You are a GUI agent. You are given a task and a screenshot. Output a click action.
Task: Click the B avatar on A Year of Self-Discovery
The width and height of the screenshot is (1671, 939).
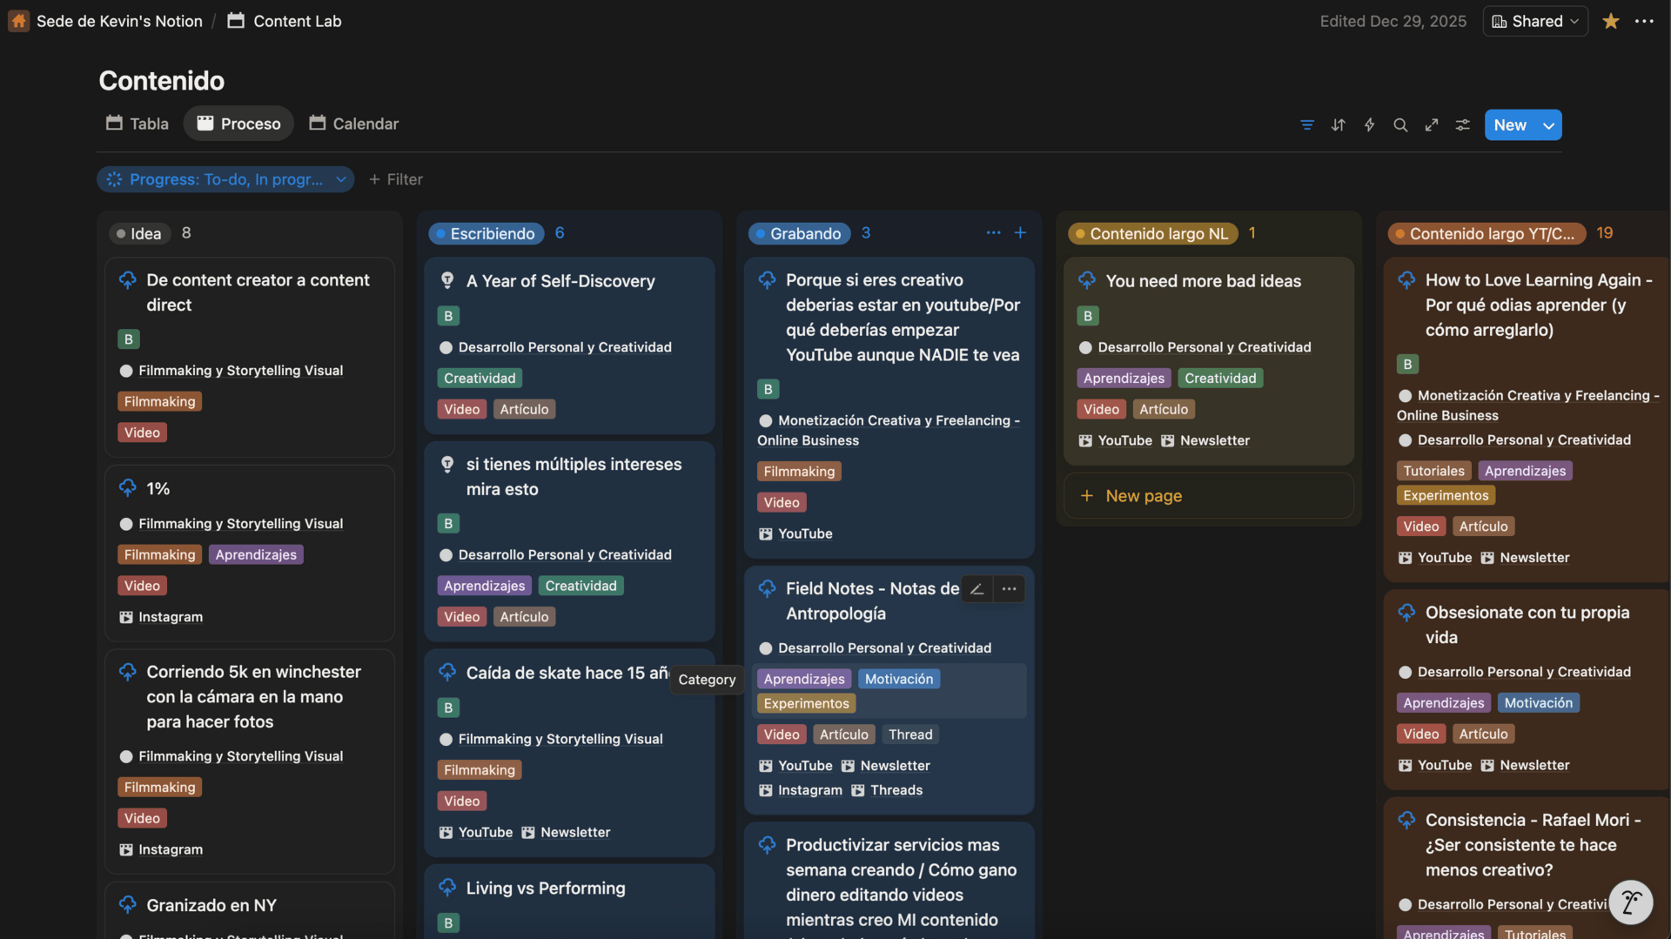(448, 316)
